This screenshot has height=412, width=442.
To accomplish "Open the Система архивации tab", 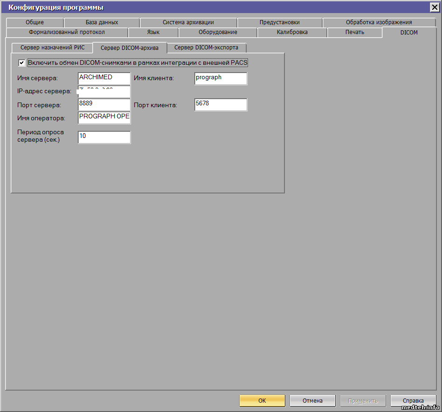I will (188, 22).
